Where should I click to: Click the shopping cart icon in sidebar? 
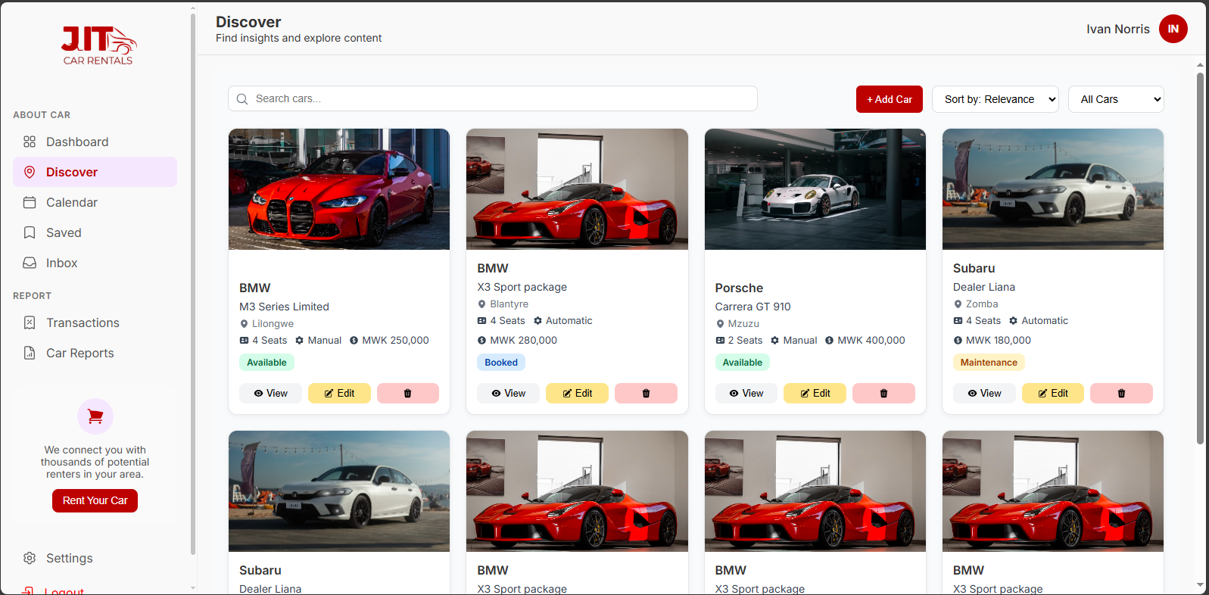click(95, 416)
